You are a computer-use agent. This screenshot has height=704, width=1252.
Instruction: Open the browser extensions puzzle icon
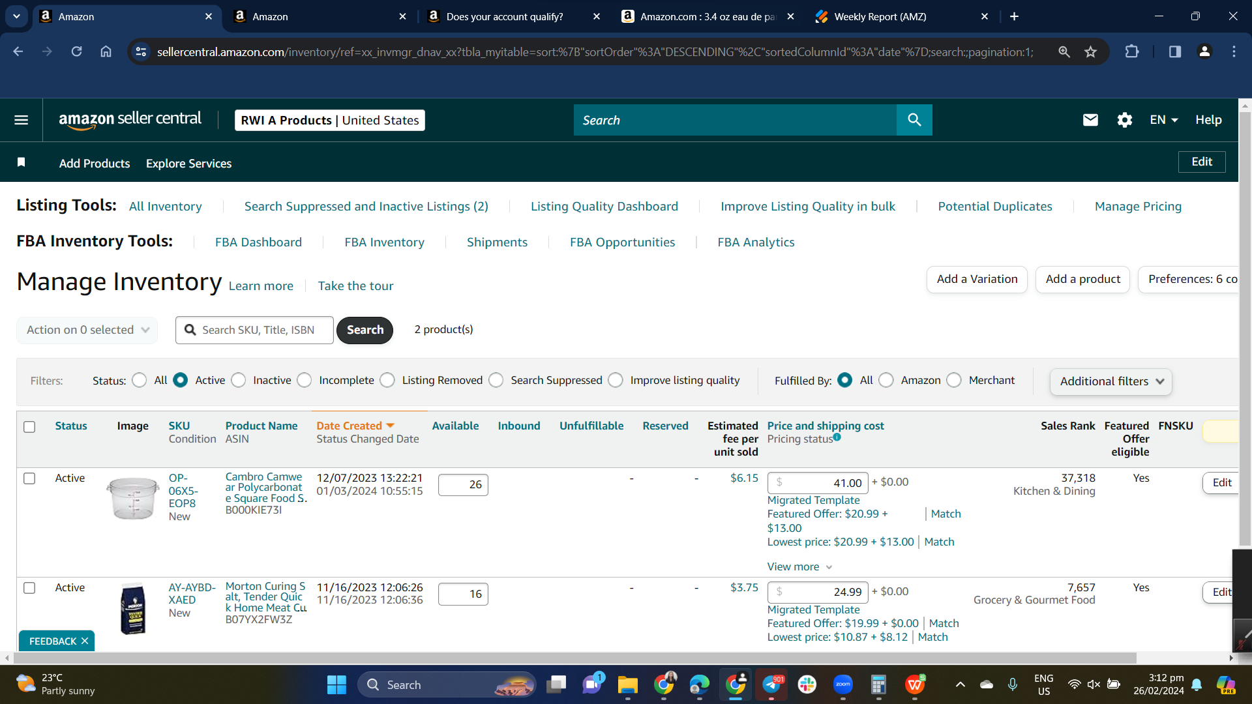coord(1132,51)
